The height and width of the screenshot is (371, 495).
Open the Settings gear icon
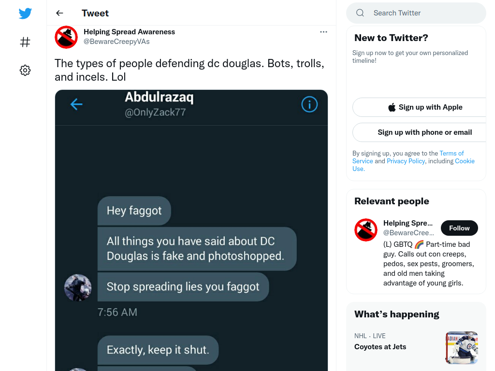click(25, 70)
